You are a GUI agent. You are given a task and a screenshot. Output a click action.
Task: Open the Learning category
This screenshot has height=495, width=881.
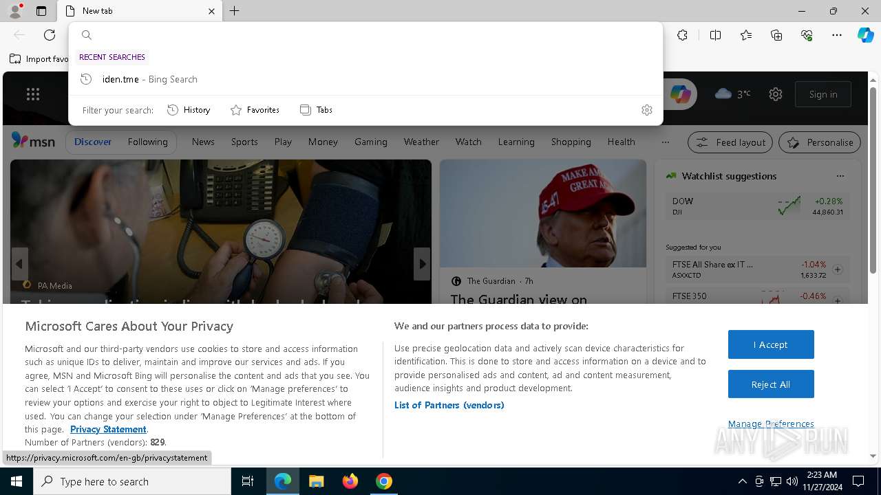click(x=516, y=142)
